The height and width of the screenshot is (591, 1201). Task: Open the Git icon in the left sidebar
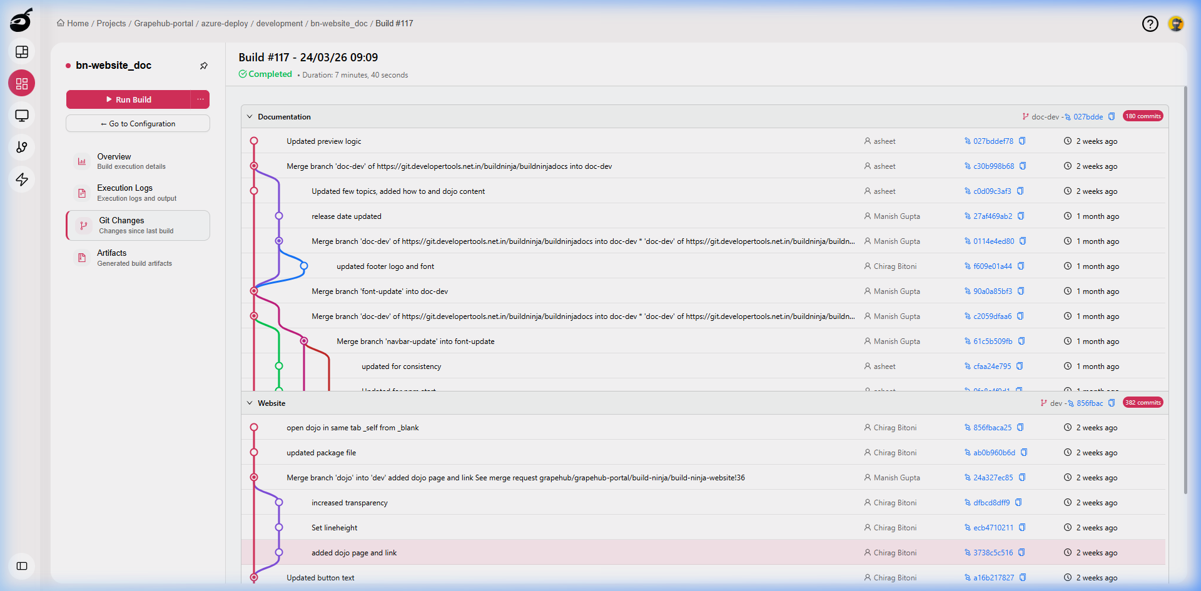22,147
